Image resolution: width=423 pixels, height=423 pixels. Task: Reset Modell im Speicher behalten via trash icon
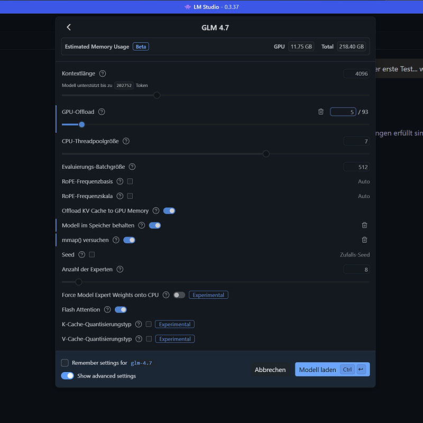click(364, 225)
